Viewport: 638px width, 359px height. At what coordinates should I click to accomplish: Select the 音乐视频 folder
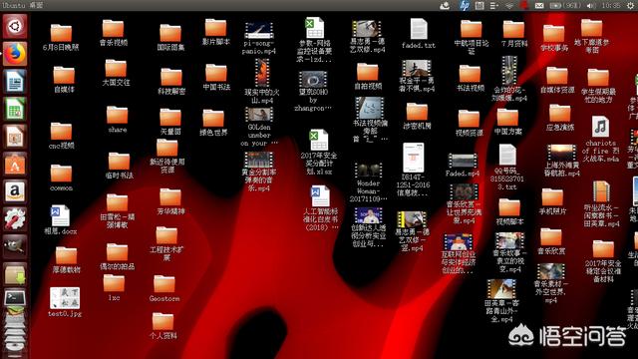pos(113,33)
